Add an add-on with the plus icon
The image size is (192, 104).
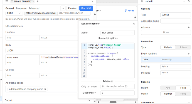click(x=189, y=27)
